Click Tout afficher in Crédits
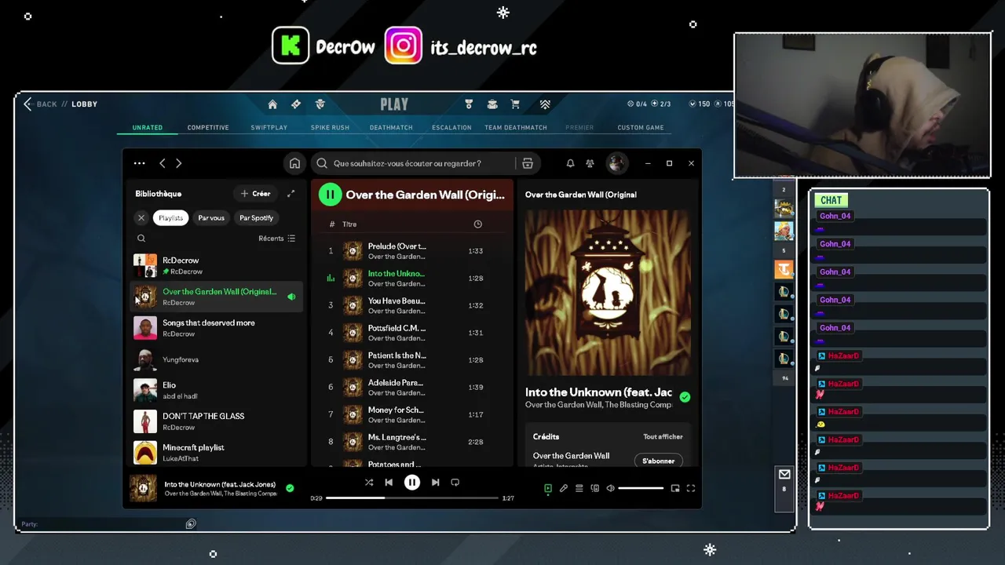 [663, 436]
